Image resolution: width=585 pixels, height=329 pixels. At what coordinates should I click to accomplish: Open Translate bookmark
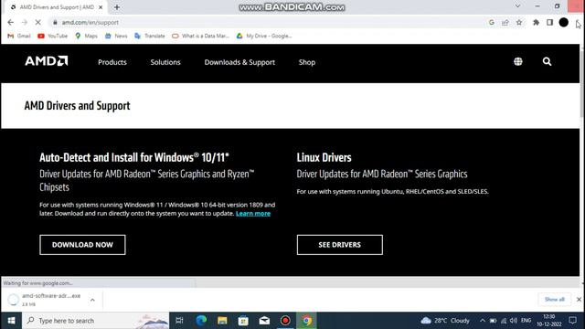coord(150,36)
